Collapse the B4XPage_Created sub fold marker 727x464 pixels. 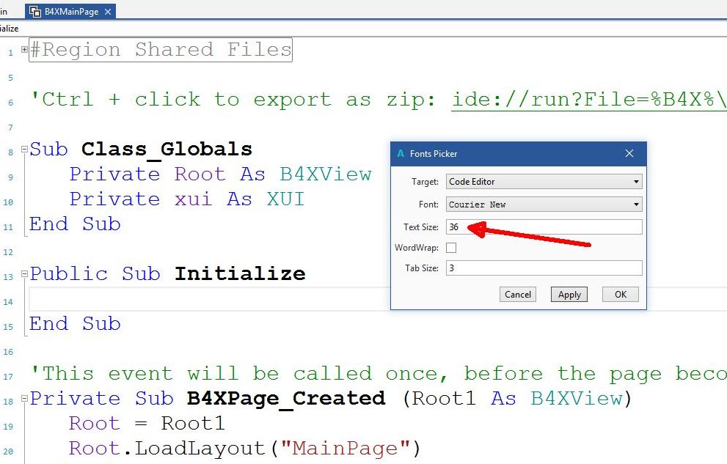23,397
